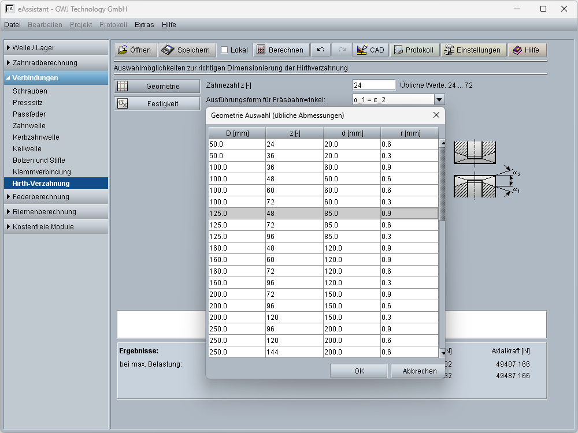Open the Extras menu
The height and width of the screenshot is (433, 578).
coord(144,25)
